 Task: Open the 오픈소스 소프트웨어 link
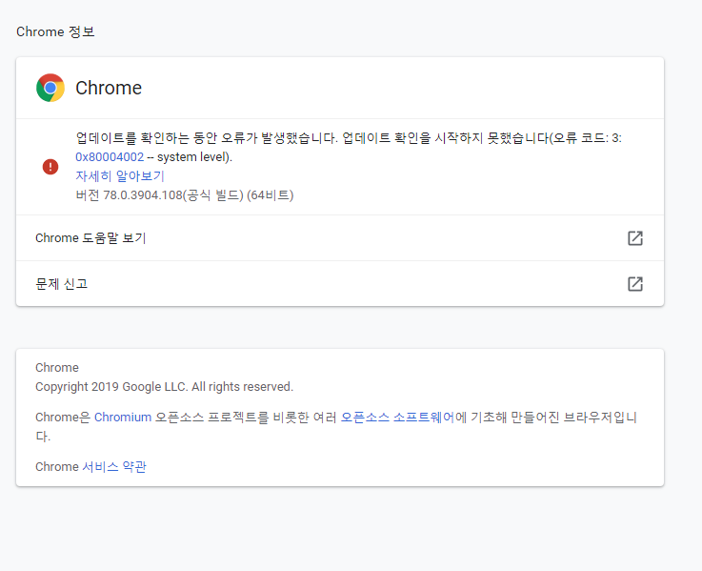click(x=397, y=418)
